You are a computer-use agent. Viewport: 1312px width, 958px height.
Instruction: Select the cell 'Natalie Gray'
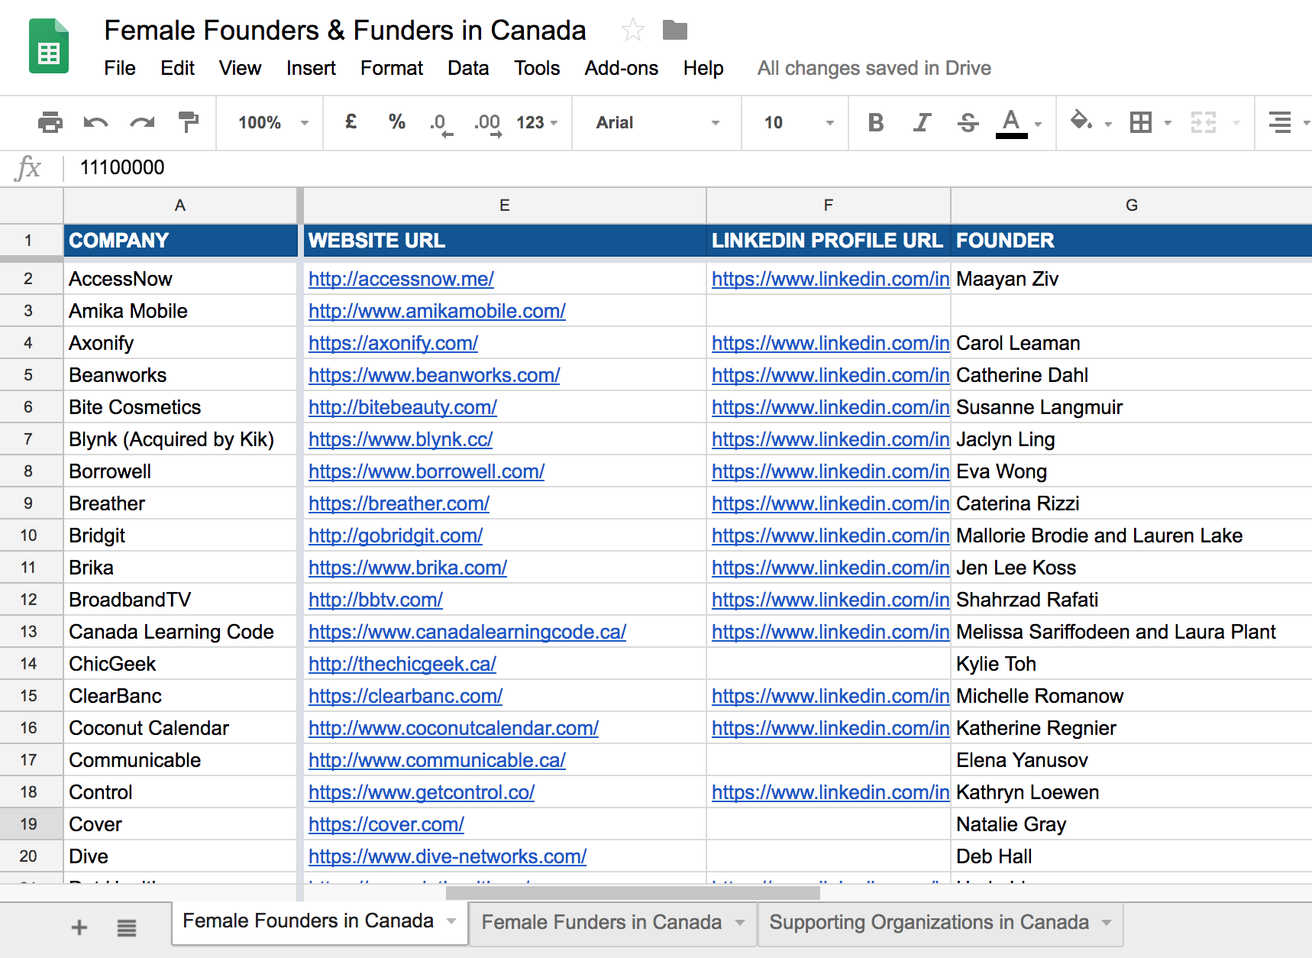click(1132, 824)
